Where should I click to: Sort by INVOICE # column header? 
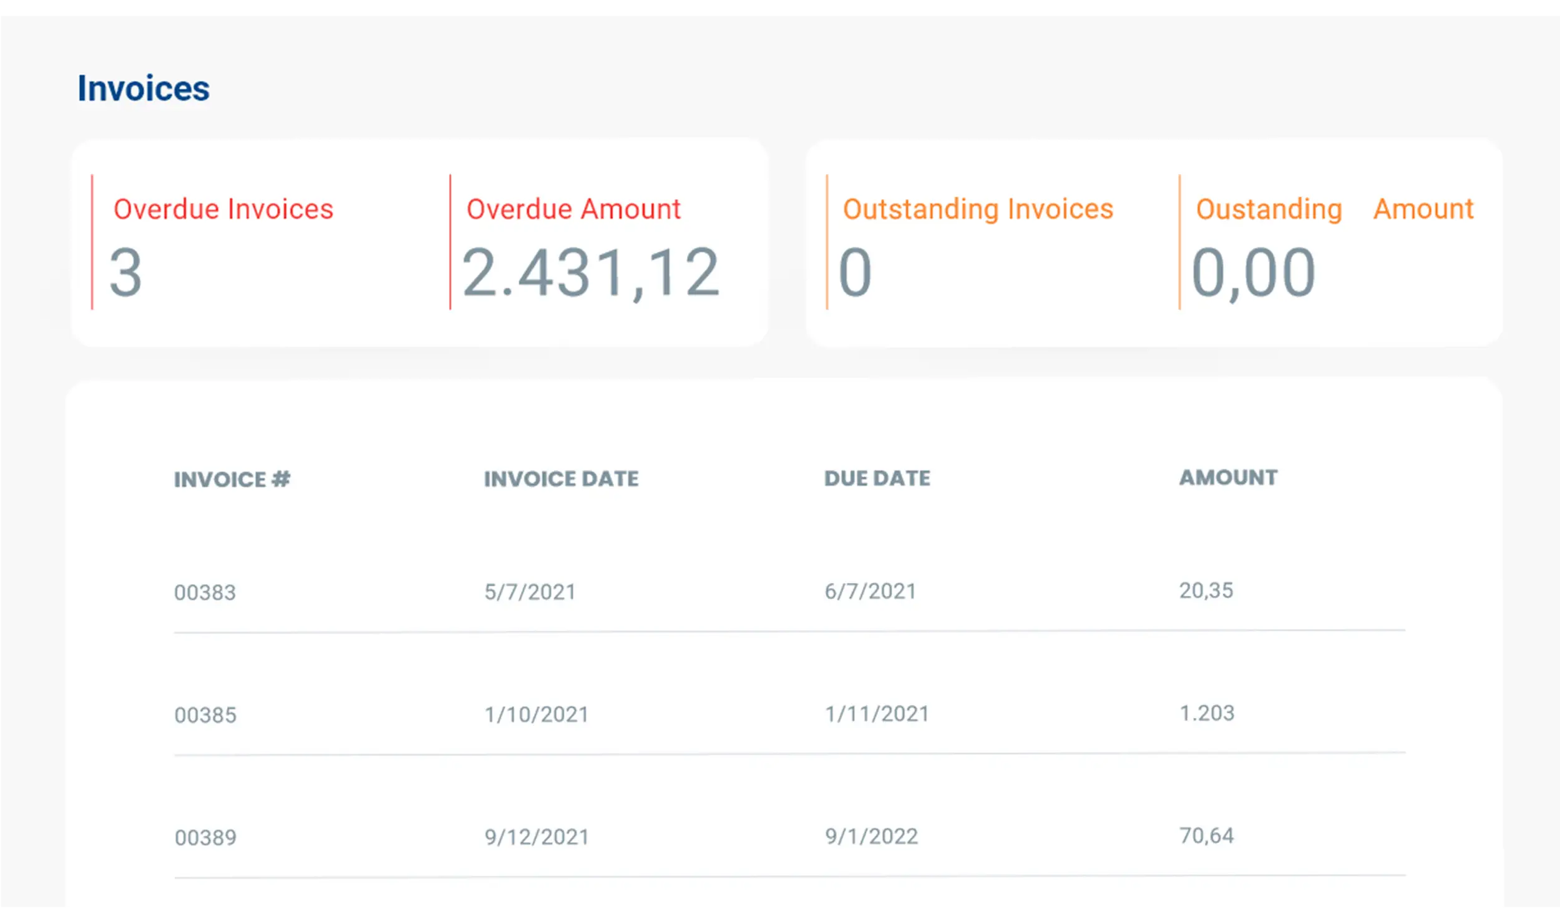pyautogui.click(x=232, y=479)
